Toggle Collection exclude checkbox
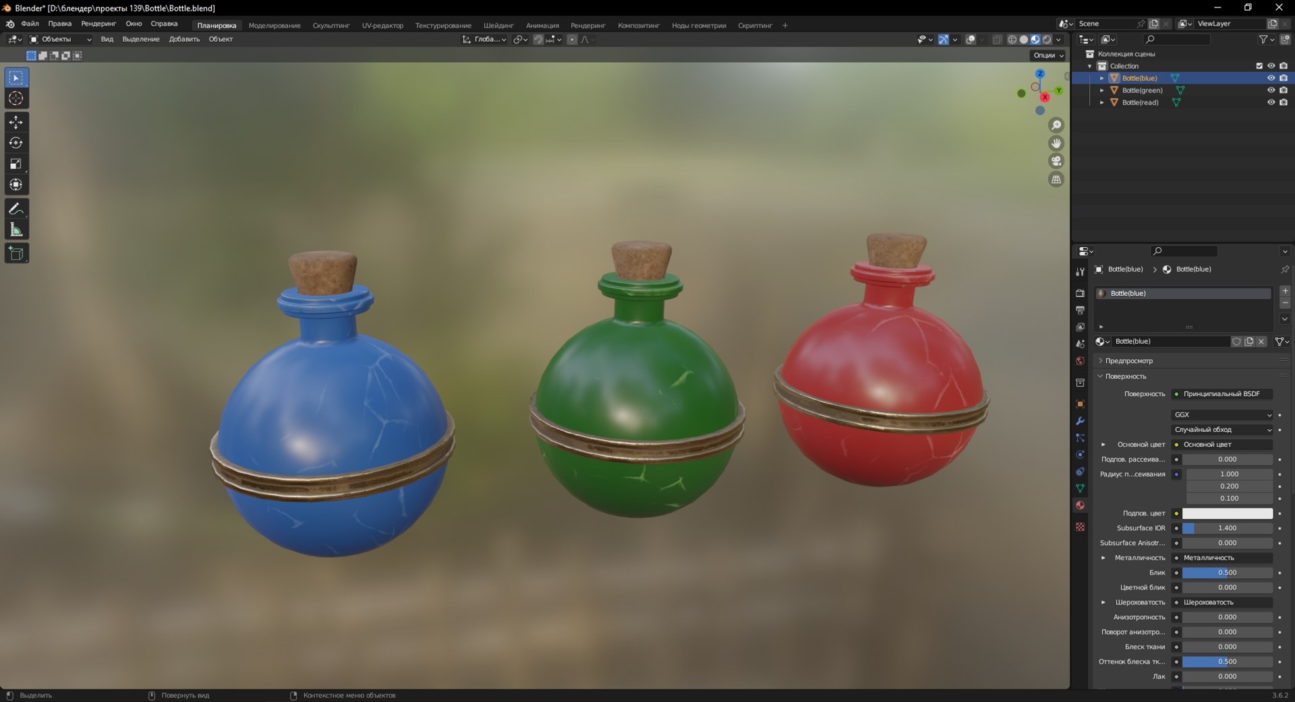 tap(1259, 66)
